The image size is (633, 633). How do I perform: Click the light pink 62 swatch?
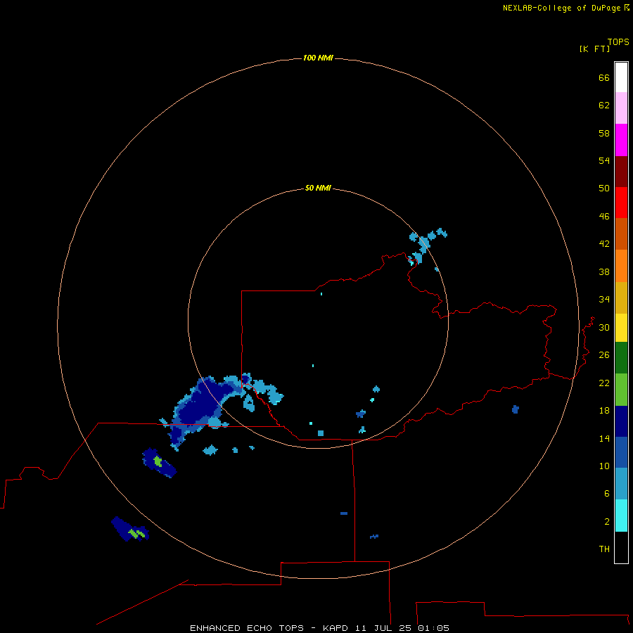tap(621, 108)
